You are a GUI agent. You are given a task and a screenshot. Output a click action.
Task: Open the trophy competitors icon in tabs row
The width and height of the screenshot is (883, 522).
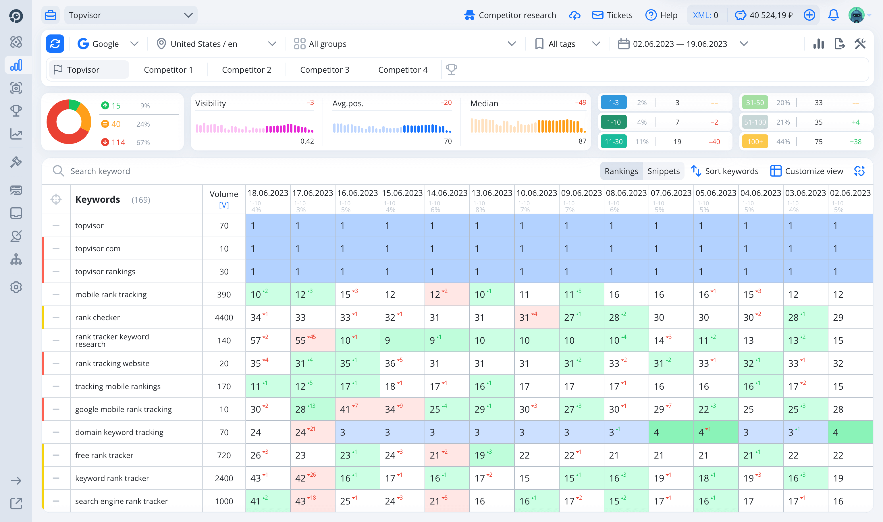pos(451,69)
